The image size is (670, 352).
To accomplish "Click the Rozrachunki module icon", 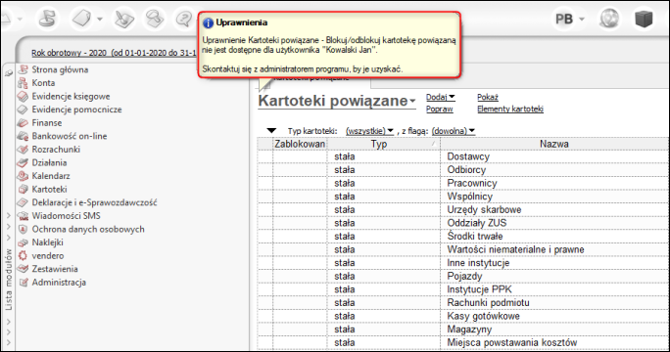I will point(23,150).
